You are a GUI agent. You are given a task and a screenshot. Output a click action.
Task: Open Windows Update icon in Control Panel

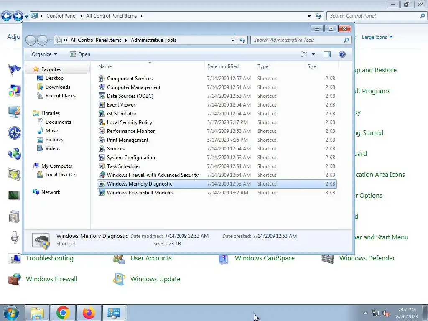click(119, 279)
